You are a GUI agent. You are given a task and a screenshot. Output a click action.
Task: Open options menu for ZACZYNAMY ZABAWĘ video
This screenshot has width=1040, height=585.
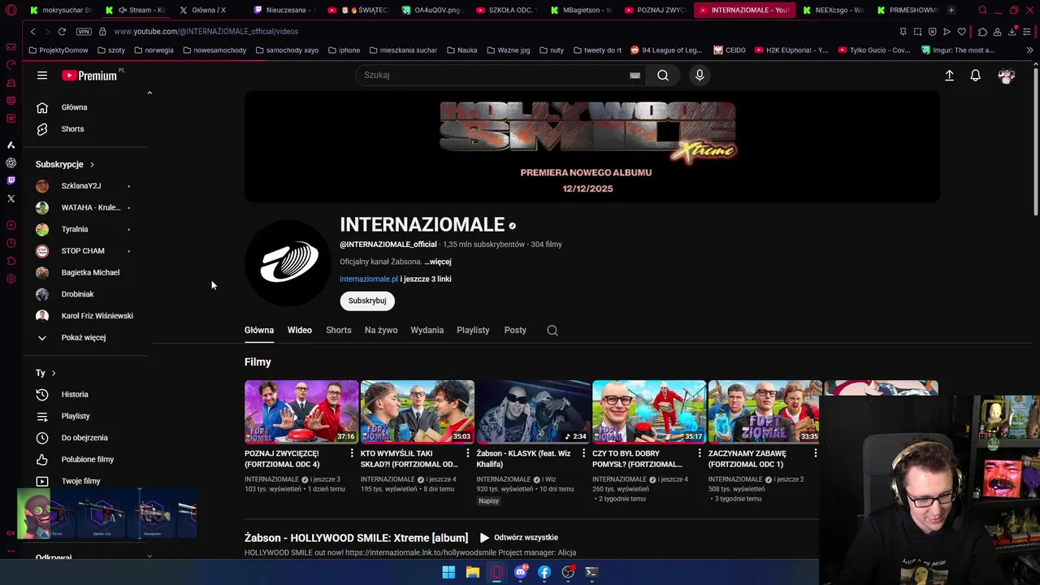[x=815, y=453]
